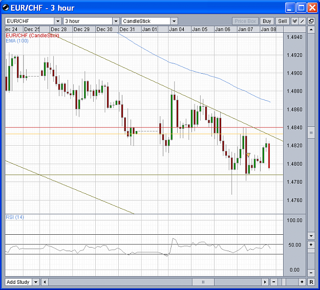
Task: Click the vertical scrollbar up arrow
Action: 311,30
